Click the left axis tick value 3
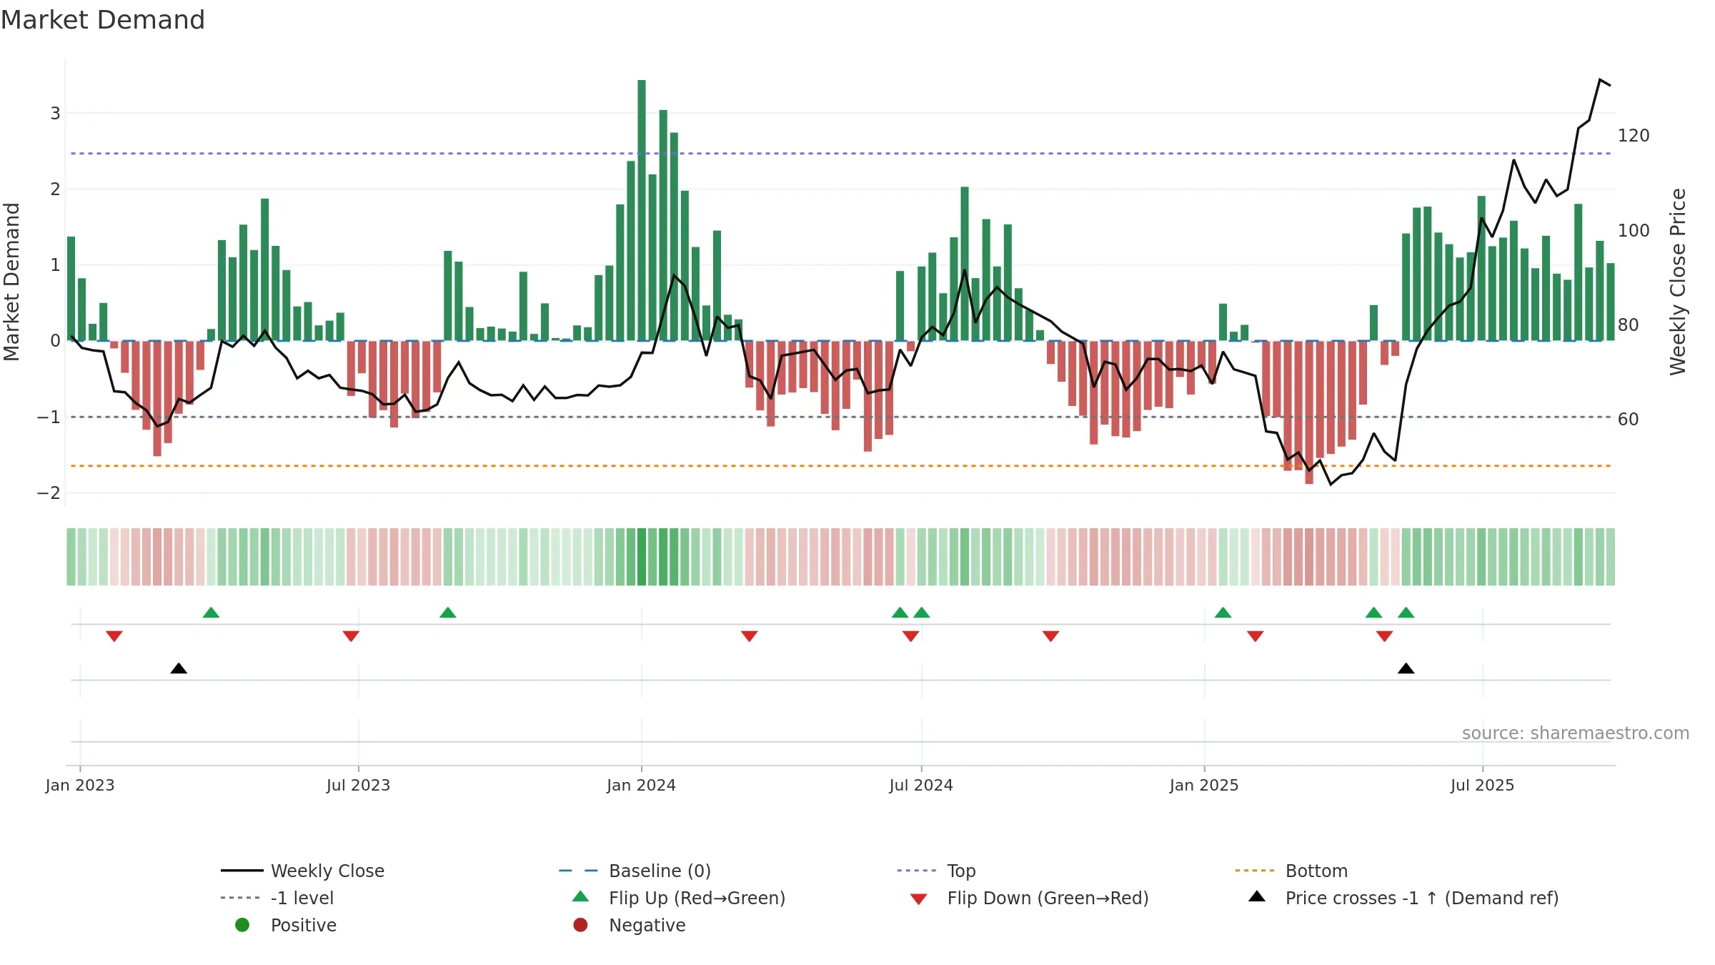1715x965 pixels. pyautogui.click(x=55, y=113)
